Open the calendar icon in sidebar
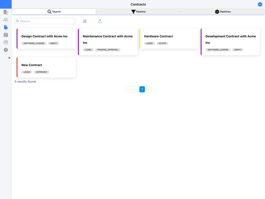This screenshot has width=265, height=199. click(6, 35)
